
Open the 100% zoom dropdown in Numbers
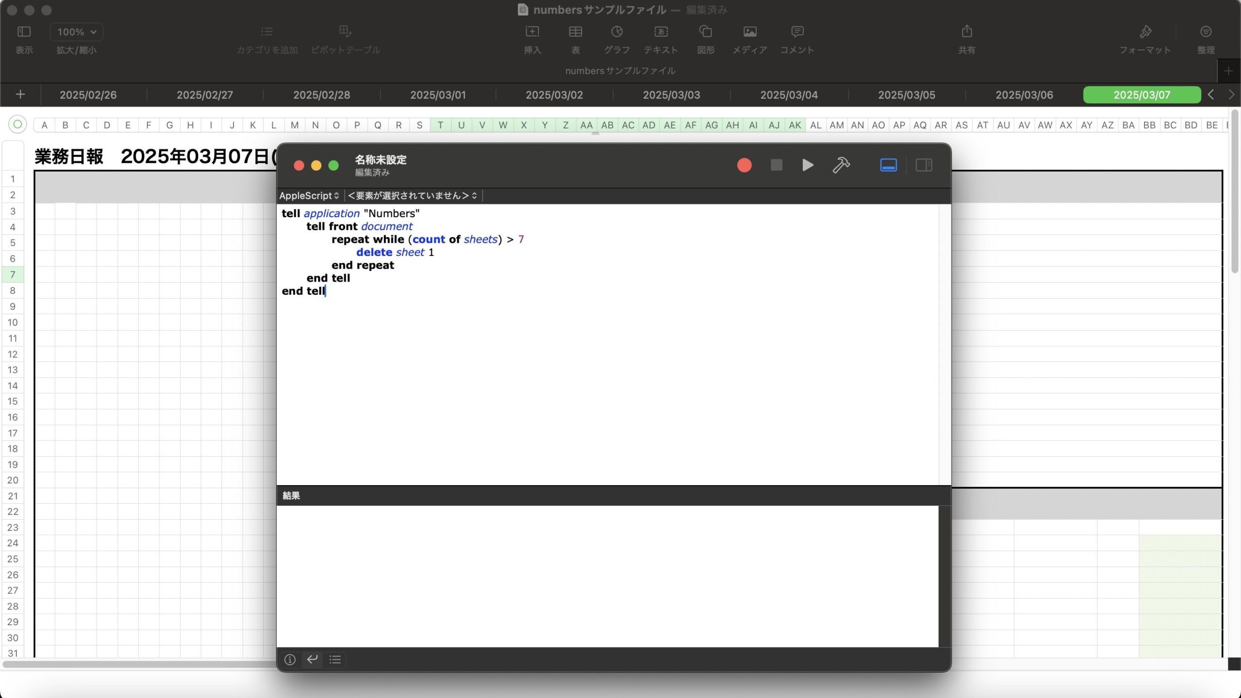pos(77,32)
